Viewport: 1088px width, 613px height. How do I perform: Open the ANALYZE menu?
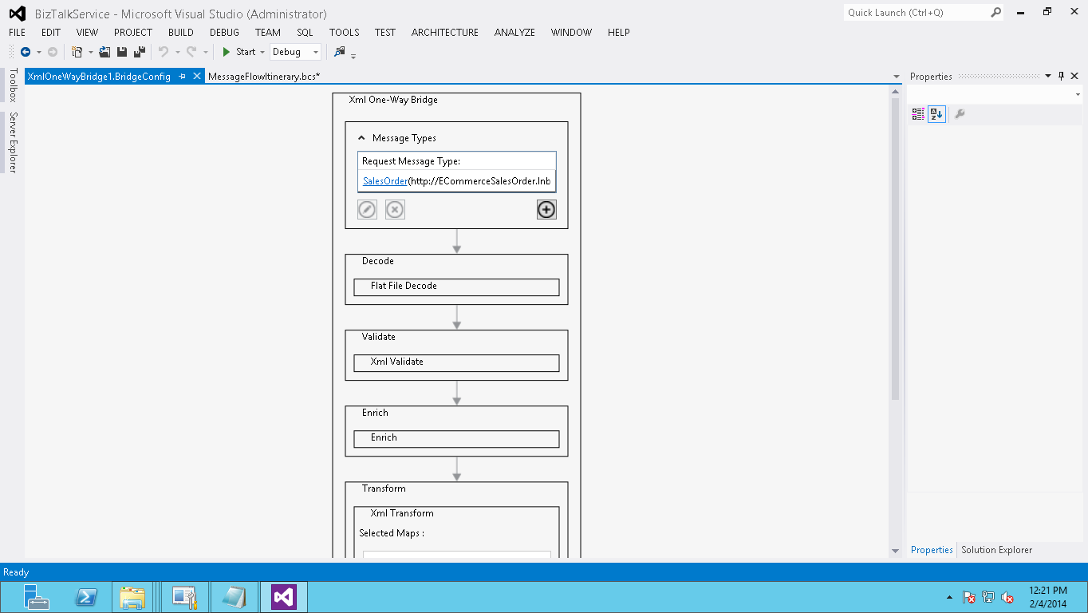(514, 33)
